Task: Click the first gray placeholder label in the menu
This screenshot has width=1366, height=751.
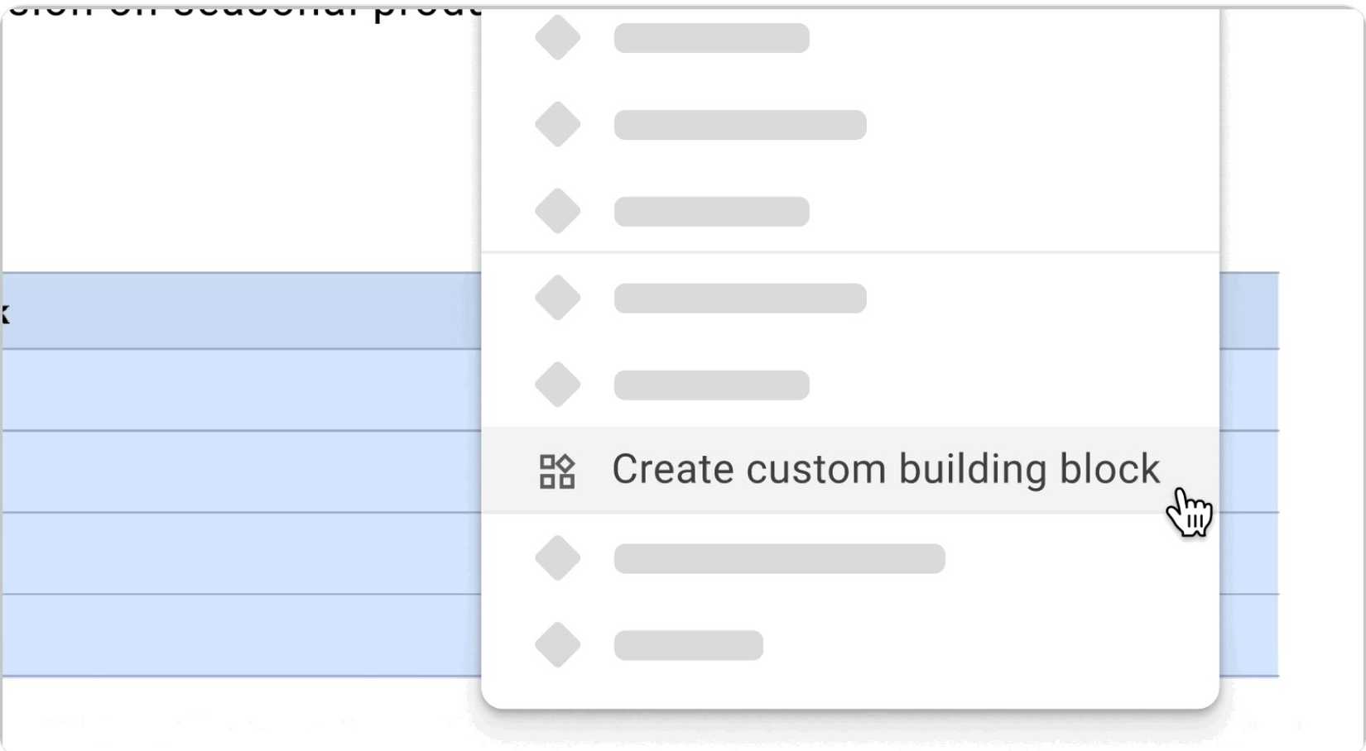Action: click(710, 36)
